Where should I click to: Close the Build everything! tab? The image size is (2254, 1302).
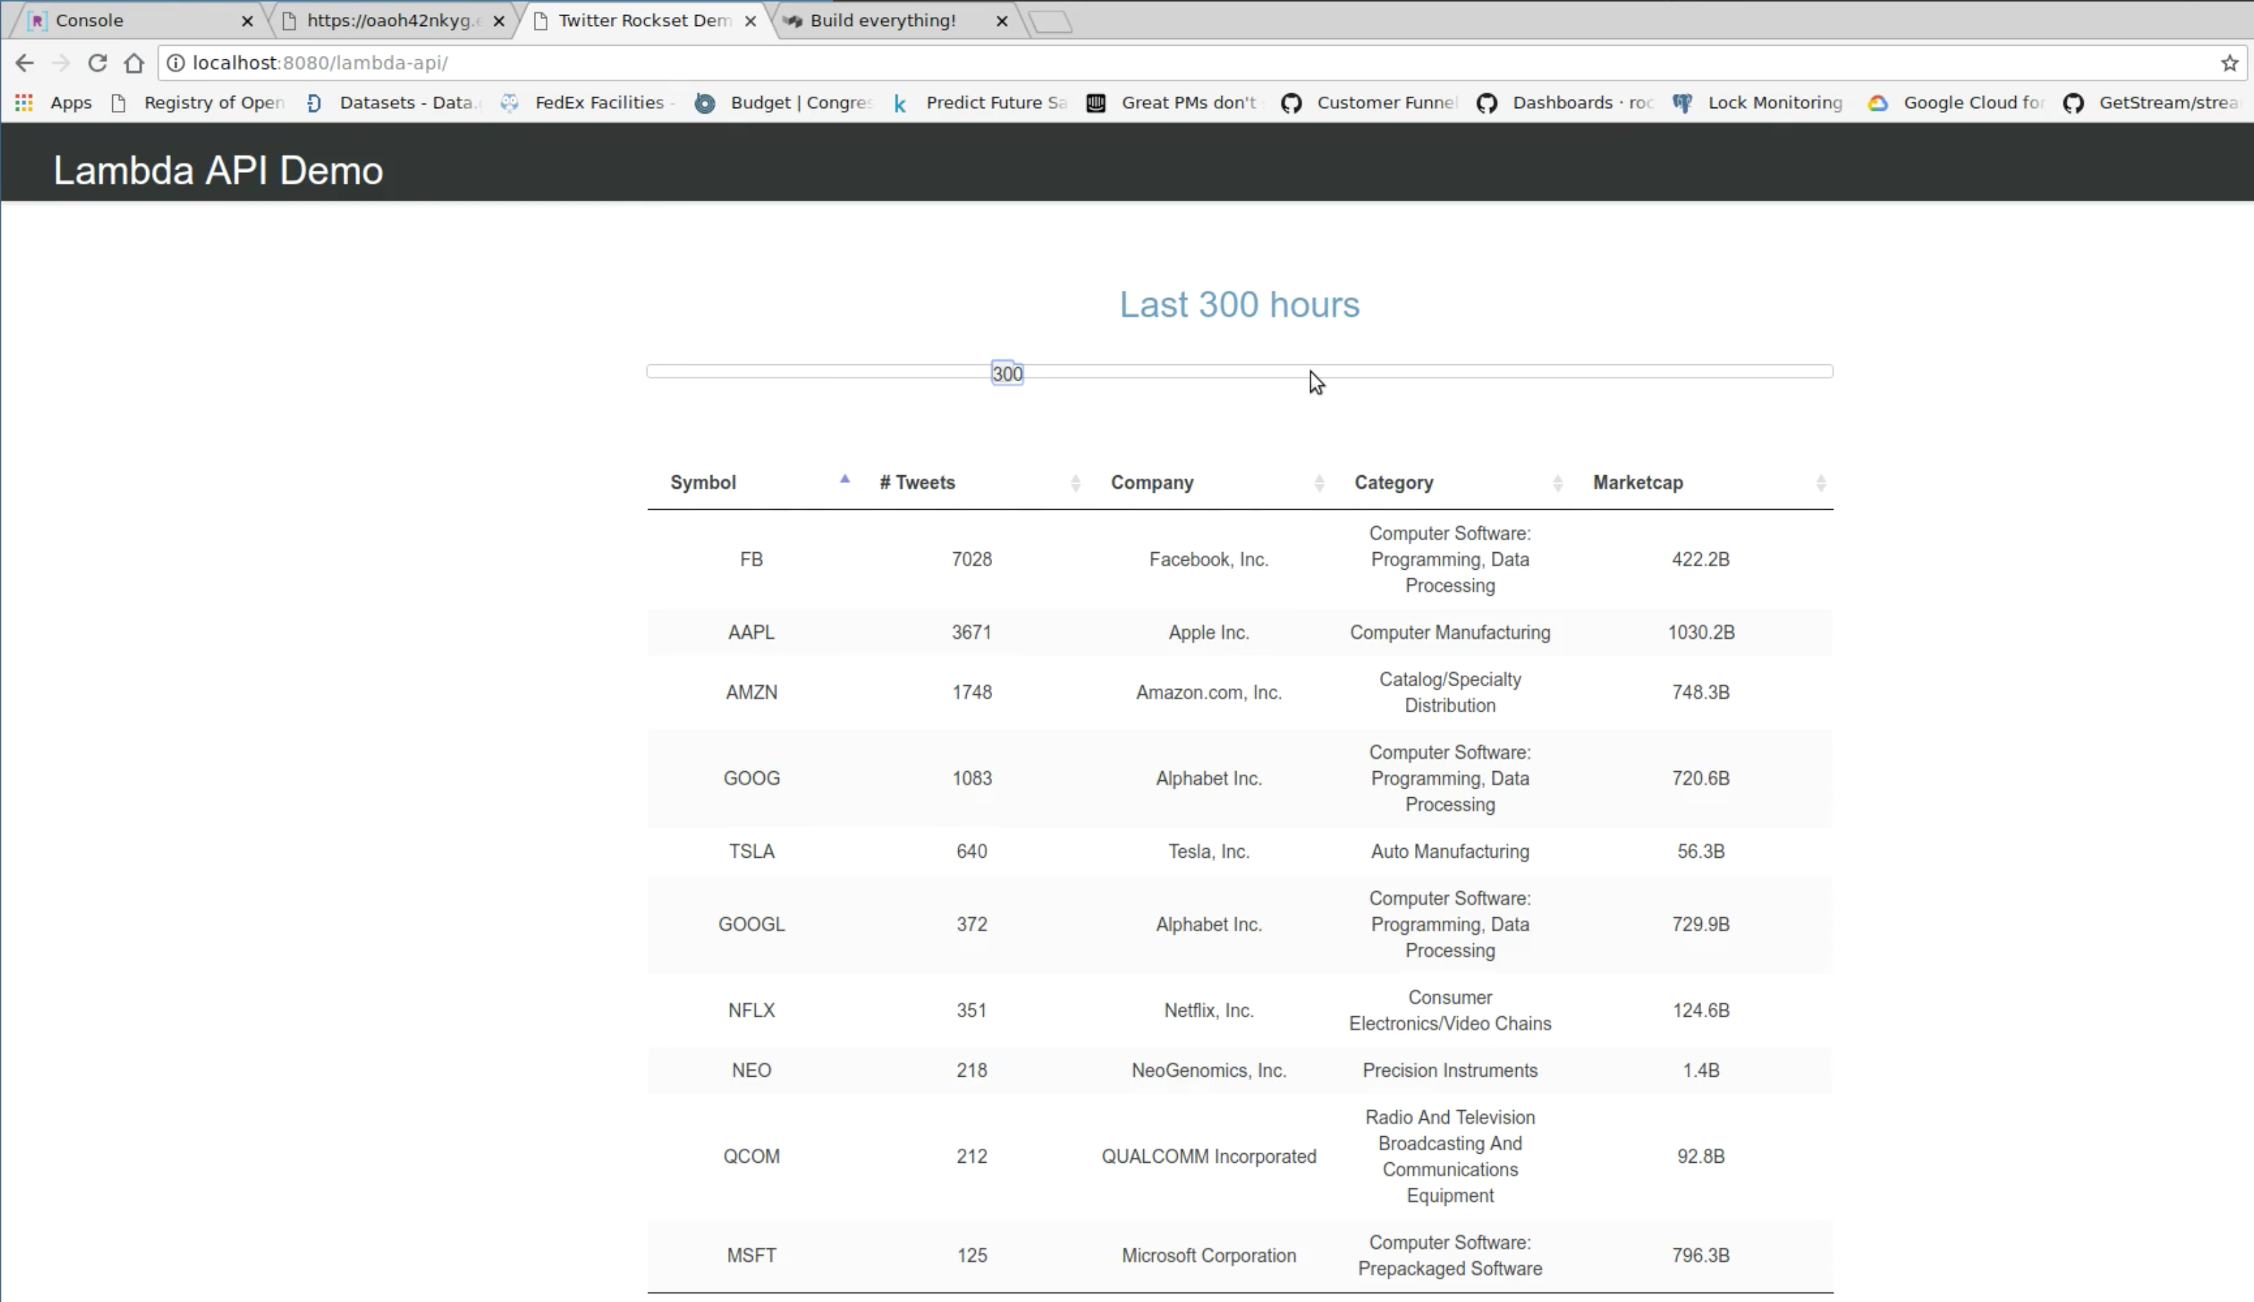click(x=1001, y=20)
